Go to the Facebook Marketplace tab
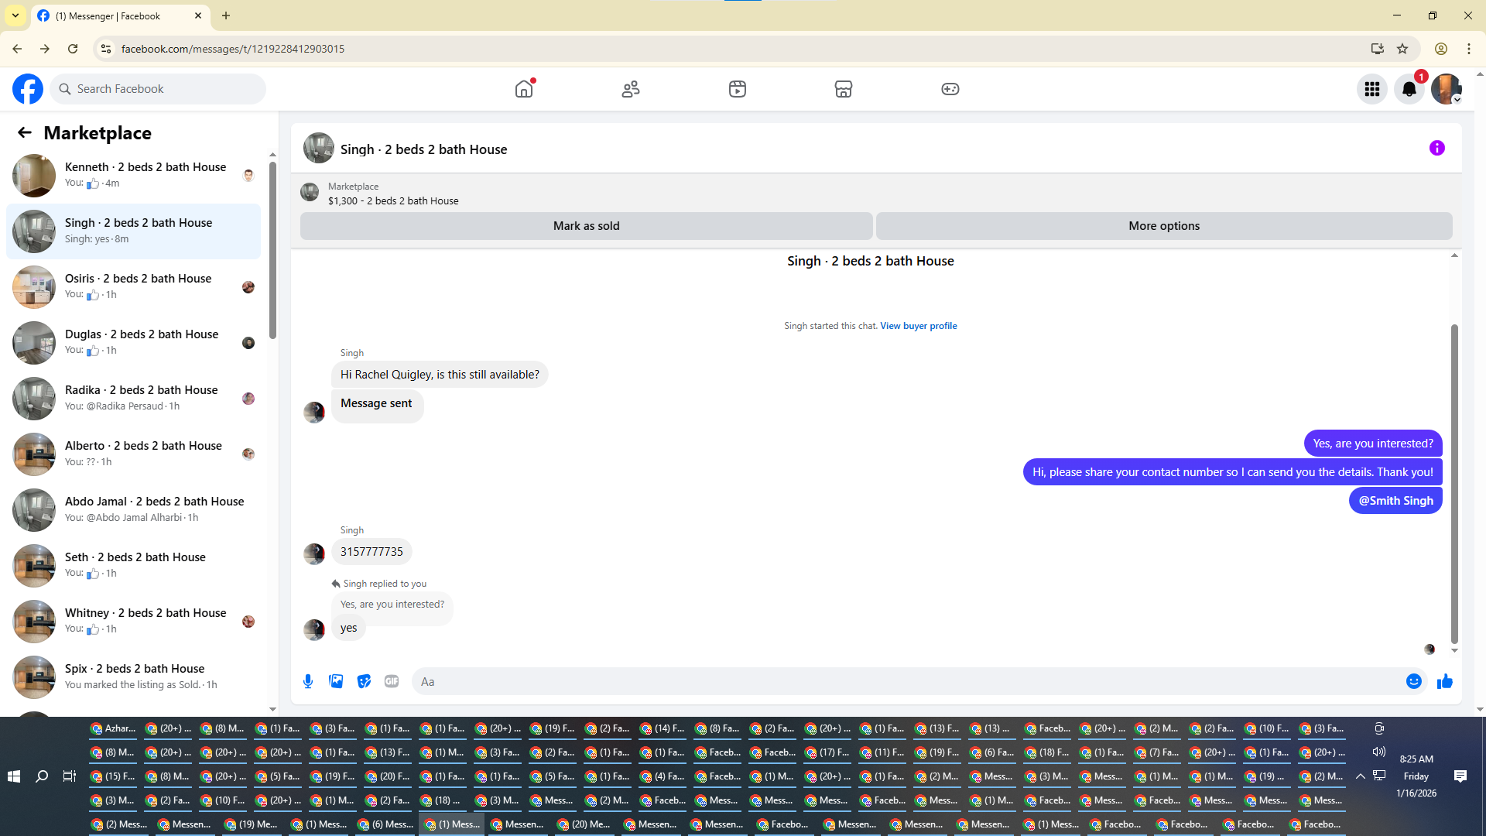Viewport: 1486px width, 836px height. [x=843, y=89]
